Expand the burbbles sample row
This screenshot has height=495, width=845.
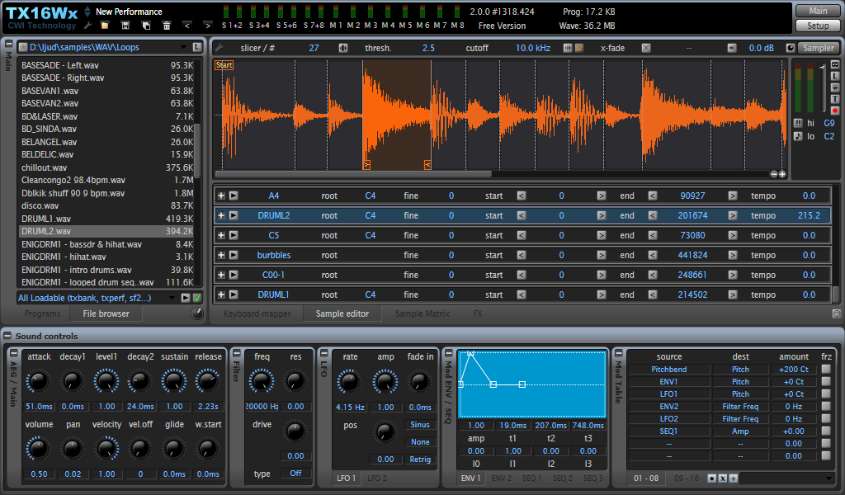click(220, 255)
